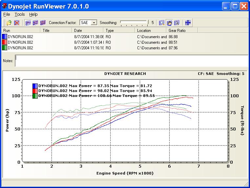Screen dimensions: 250x188
Task: Click the remove run red X icon
Action: pos(17,23)
